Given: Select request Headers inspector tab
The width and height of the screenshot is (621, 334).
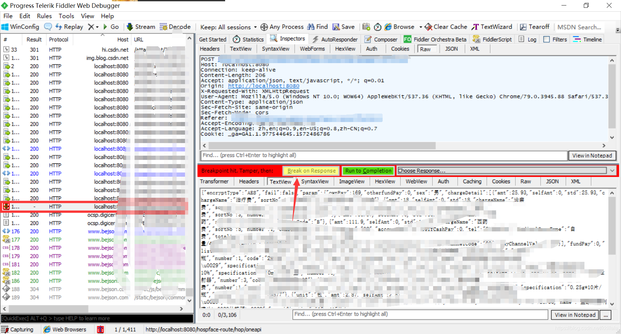Looking at the screenshot, I should click(x=210, y=49).
